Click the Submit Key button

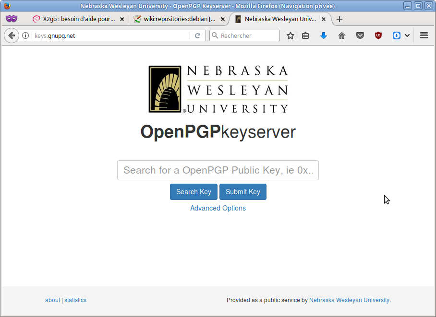pyautogui.click(x=243, y=192)
